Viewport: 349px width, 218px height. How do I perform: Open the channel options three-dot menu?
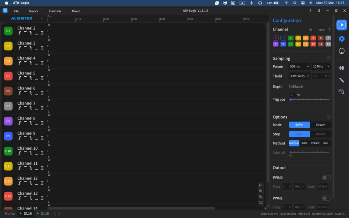pos(329,30)
